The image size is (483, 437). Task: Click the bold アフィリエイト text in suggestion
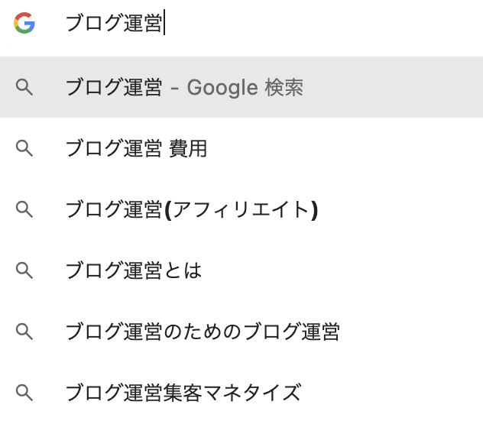pos(241,210)
